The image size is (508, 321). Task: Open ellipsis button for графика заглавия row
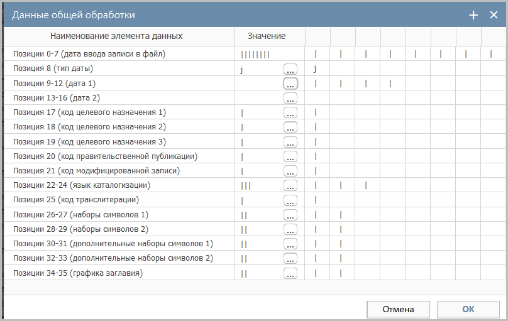290,273
